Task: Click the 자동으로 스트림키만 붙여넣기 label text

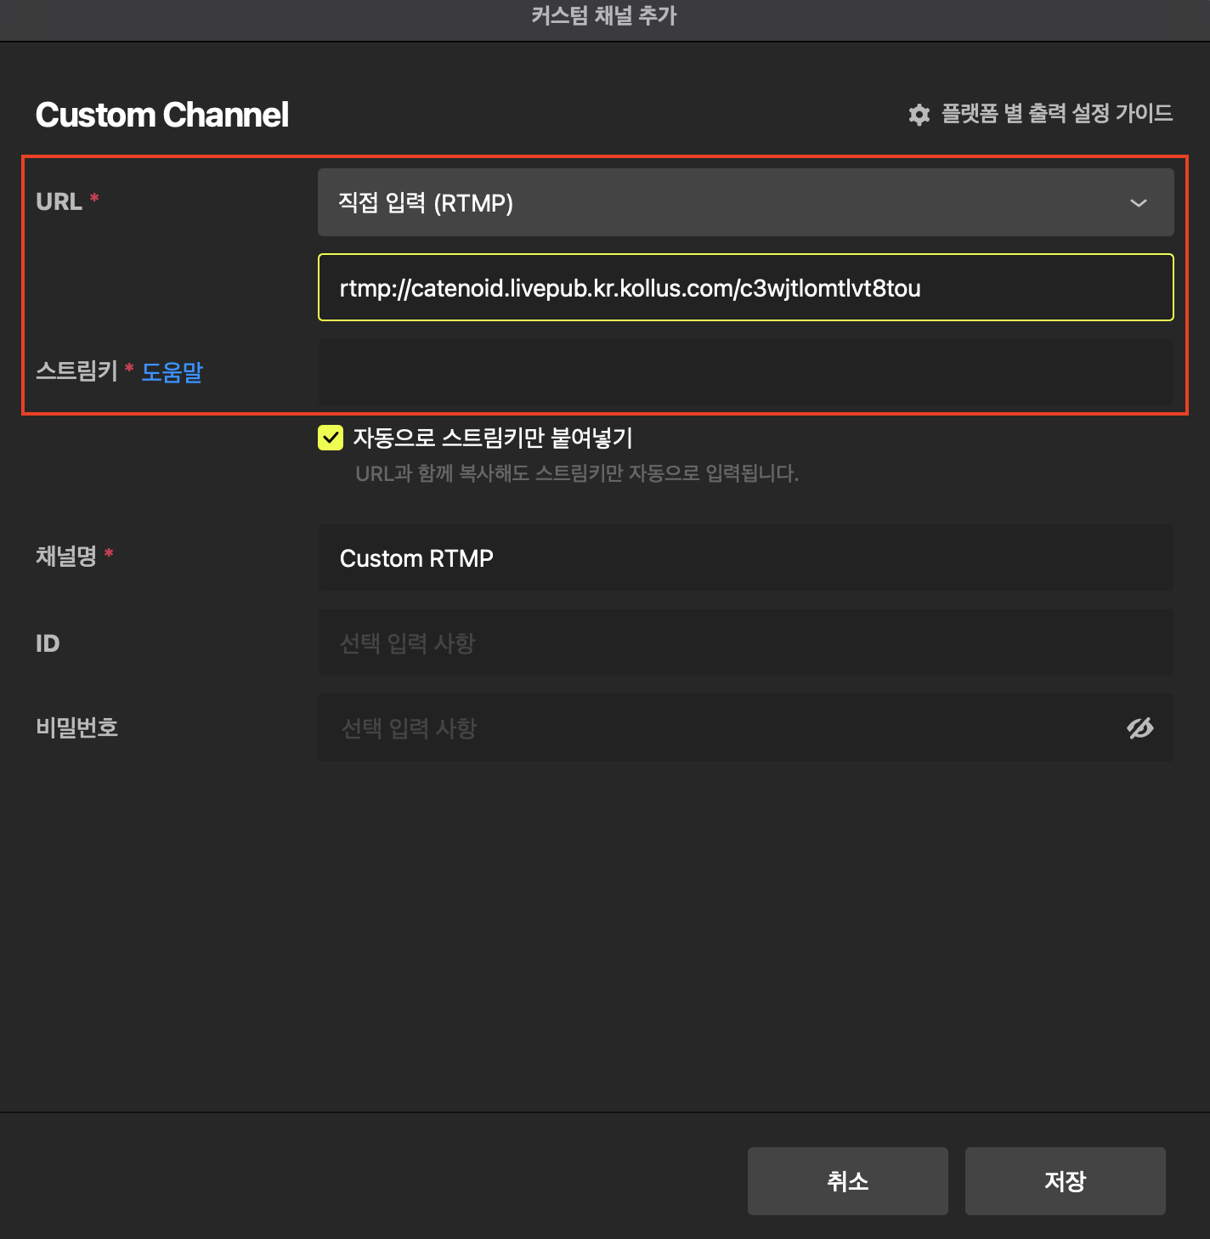Action: pos(493,438)
